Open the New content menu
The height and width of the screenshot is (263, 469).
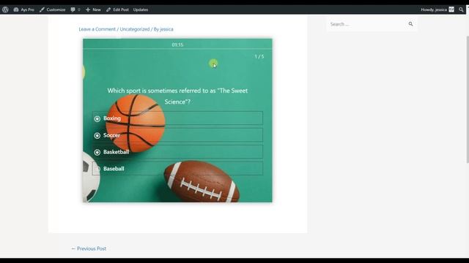click(x=93, y=9)
